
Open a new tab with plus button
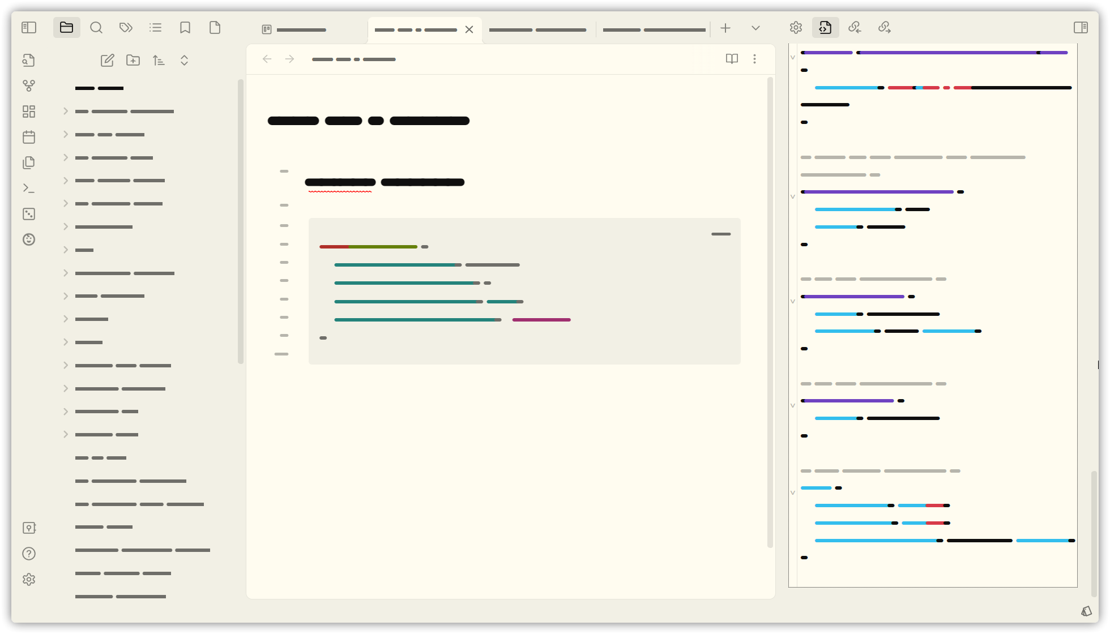725,28
